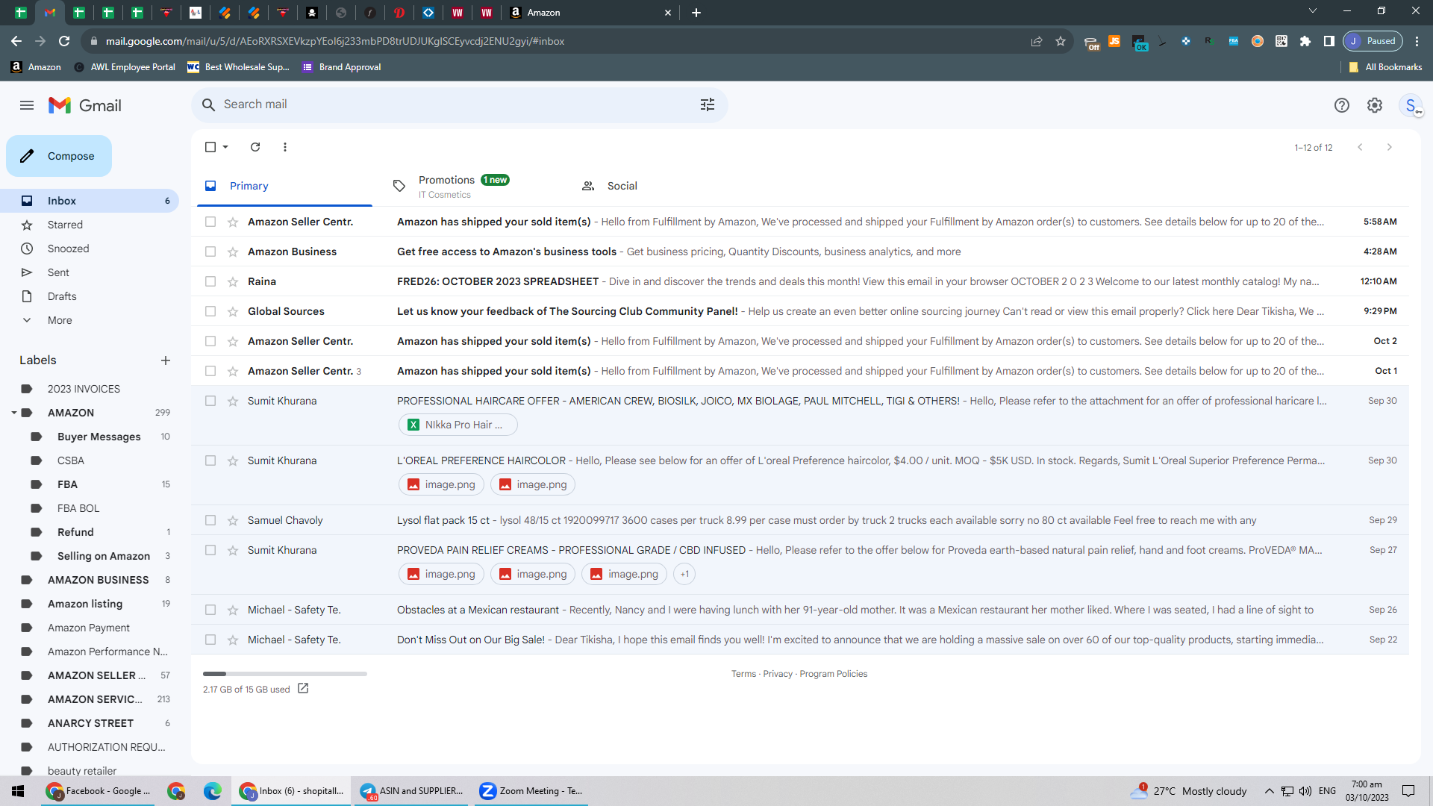Star the Amazon Business email
The width and height of the screenshot is (1433, 806).
[x=233, y=252]
